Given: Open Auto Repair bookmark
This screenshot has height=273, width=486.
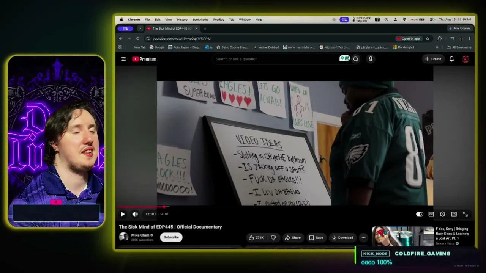Looking at the screenshot, I should point(184,47).
